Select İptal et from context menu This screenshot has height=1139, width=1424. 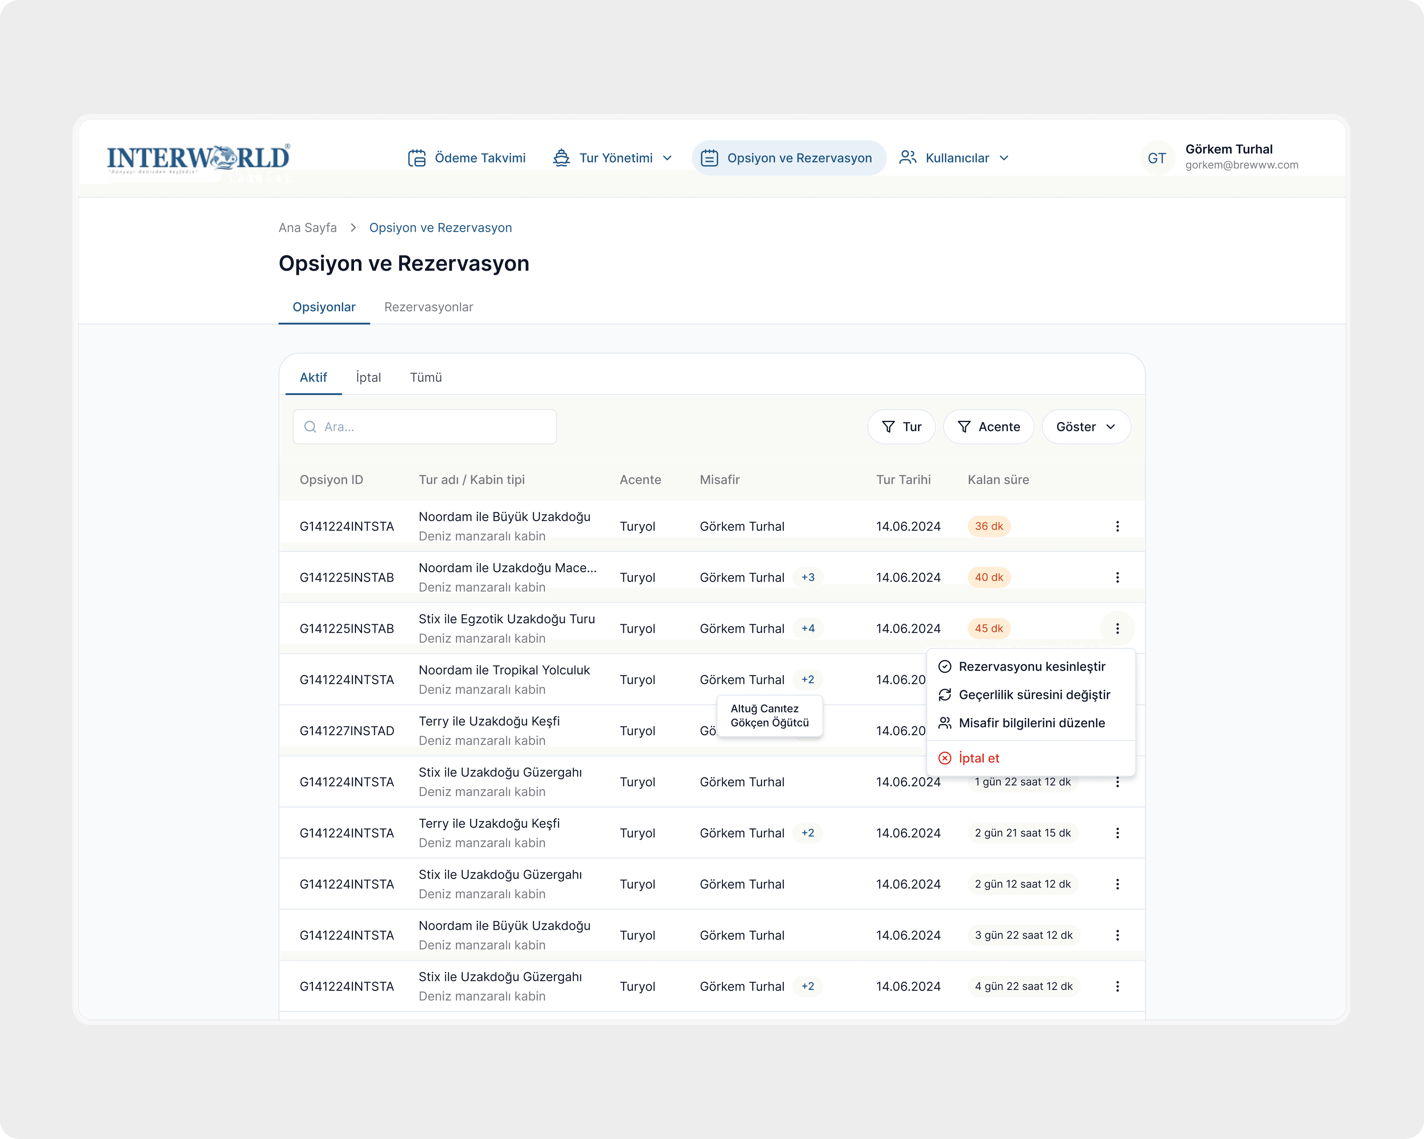pyautogui.click(x=1031, y=758)
